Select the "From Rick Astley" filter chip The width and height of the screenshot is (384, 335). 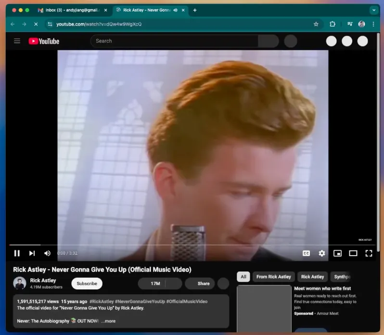(273, 277)
